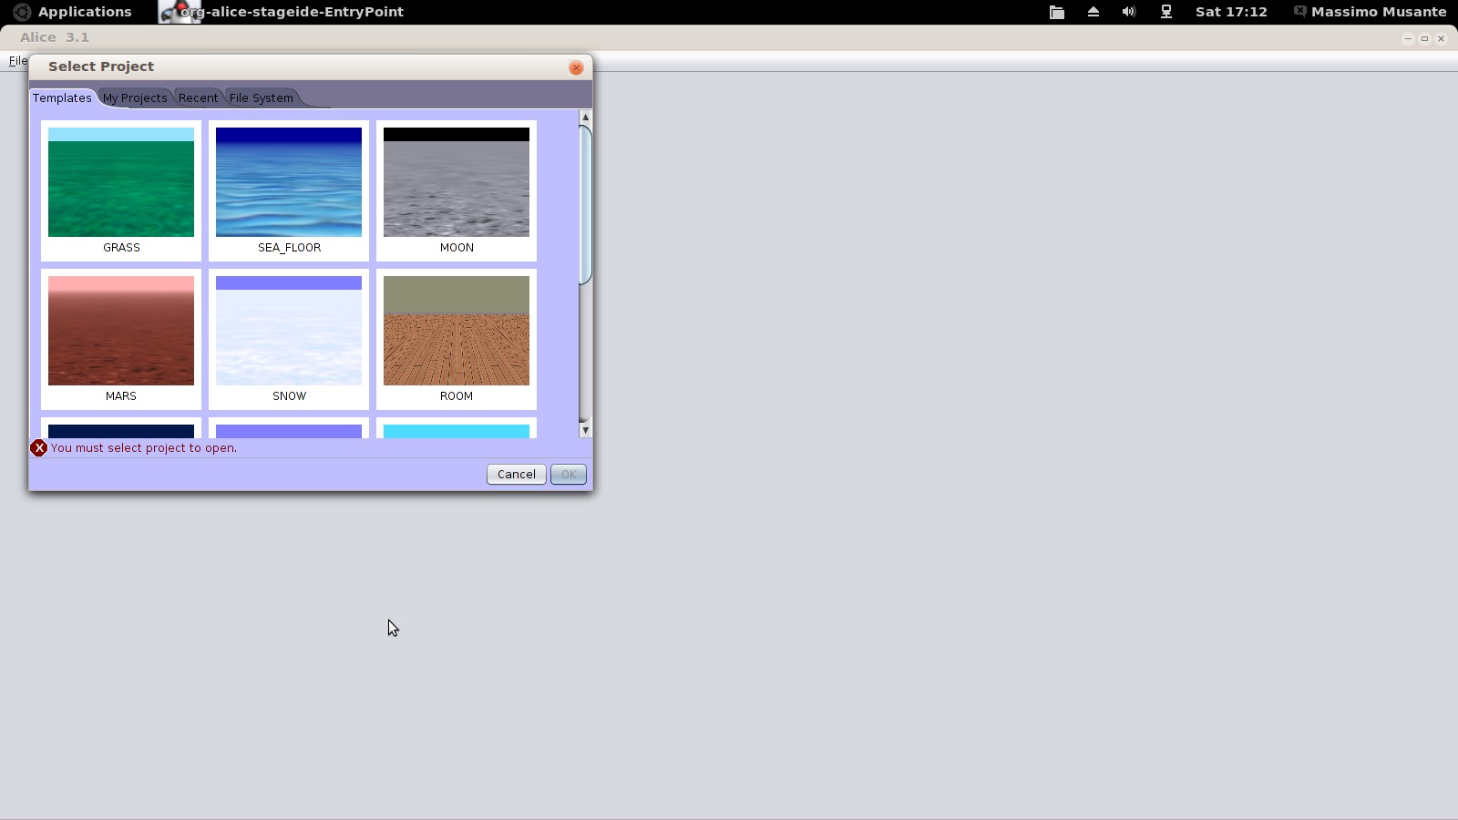Select the SEA_FLOOR template thumbnail
The width and height of the screenshot is (1458, 820).
click(x=289, y=190)
